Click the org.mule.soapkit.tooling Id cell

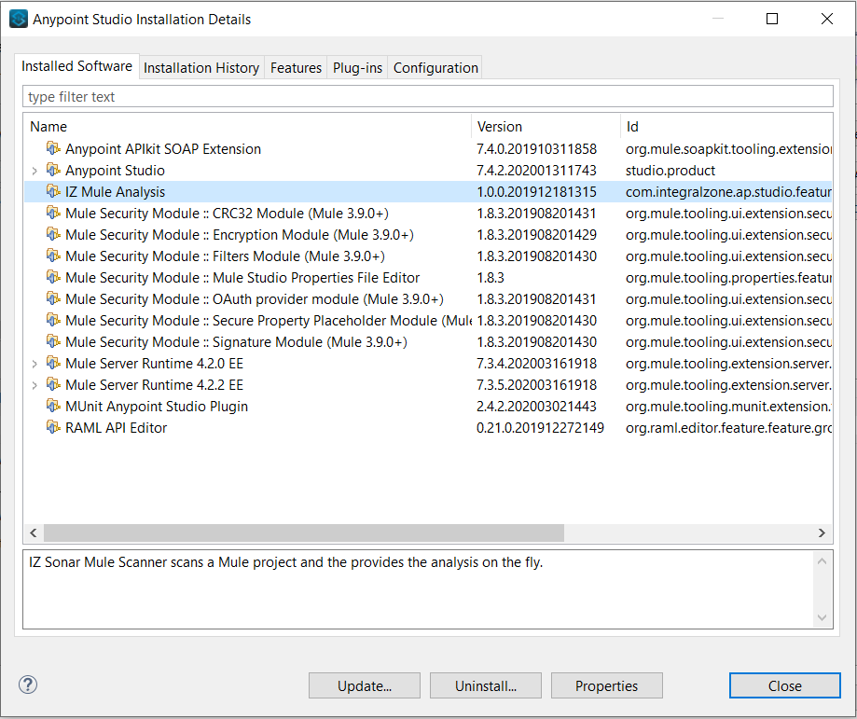728,148
